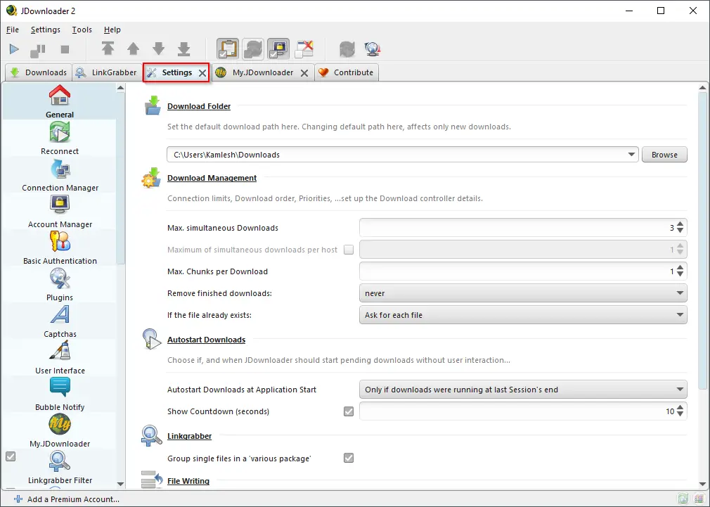The image size is (710, 507).
Task: Switch to the Downloads tab
Action: tap(39, 72)
